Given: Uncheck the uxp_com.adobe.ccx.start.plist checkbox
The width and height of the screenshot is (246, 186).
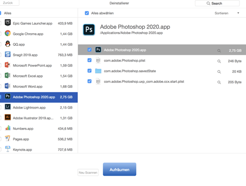Looking at the screenshot, I should pyautogui.click(x=89, y=81).
